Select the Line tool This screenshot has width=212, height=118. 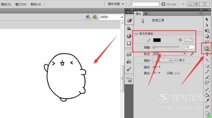click(x=207, y=60)
